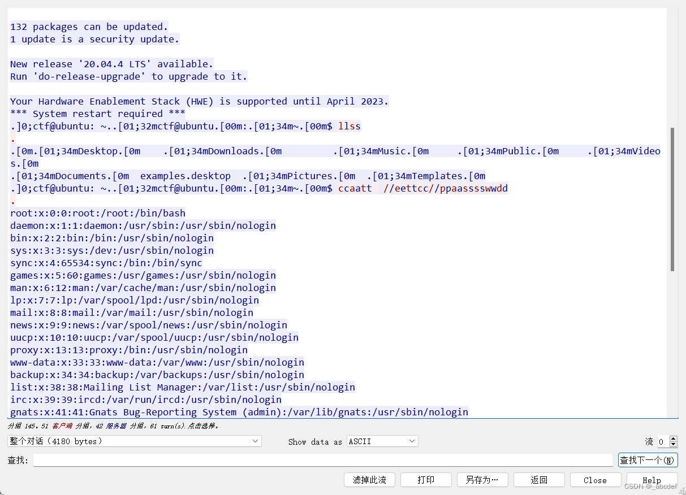Click the mail:x:8:8 passwd line

click(x=132, y=312)
